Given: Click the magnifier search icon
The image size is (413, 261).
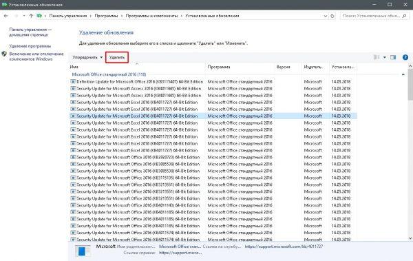Looking at the screenshot, I should click(405, 16).
